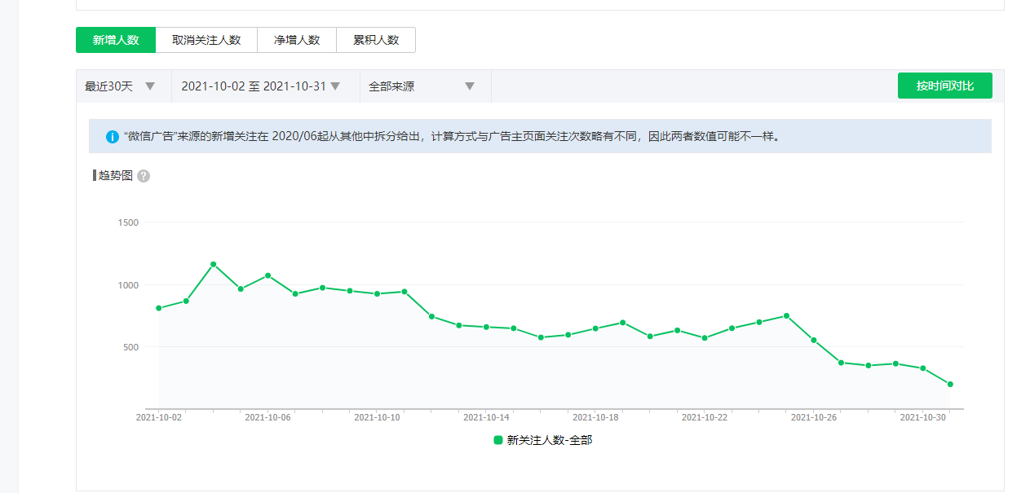Screen dimensions: 1030x493
Task: Expand the 最近30天 dropdown arrow
Action: [150, 86]
